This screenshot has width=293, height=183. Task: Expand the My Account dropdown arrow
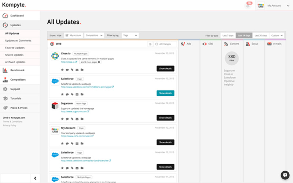(288, 6)
